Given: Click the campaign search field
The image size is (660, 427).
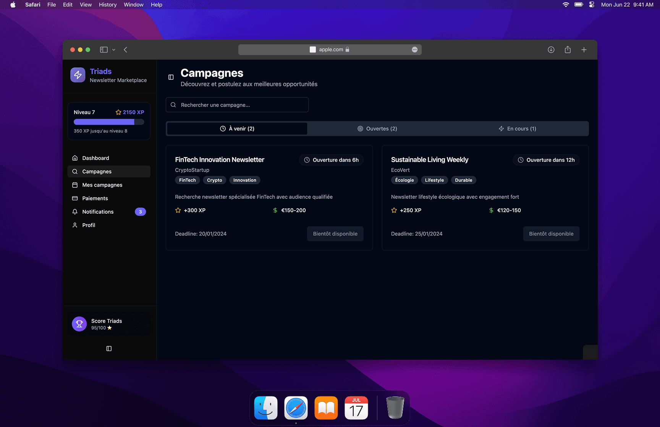Looking at the screenshot, I should 237,105.
